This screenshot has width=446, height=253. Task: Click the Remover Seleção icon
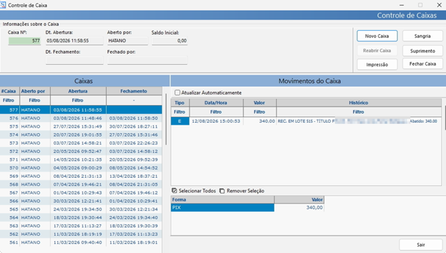[222, 191]
